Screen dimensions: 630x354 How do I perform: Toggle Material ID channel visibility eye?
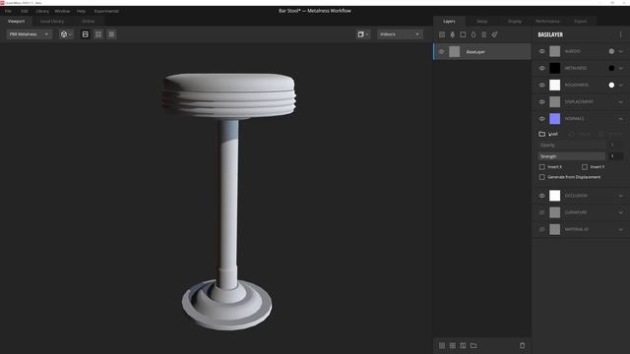pos(541,229)
